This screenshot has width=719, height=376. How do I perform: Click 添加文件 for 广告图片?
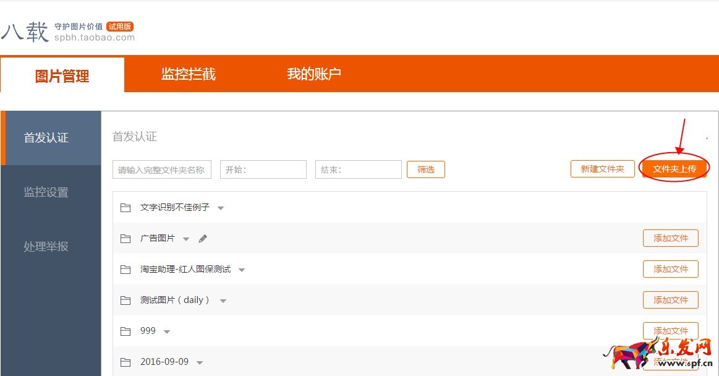pos(670,238)
